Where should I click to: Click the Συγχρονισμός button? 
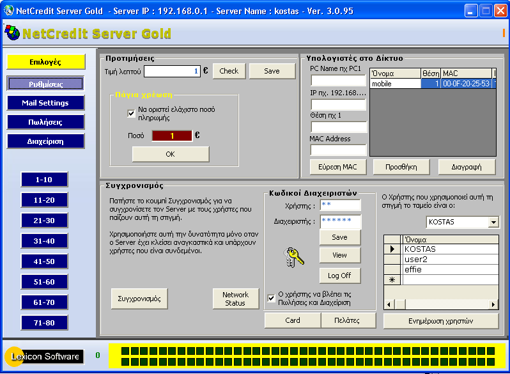pos(139,299)
